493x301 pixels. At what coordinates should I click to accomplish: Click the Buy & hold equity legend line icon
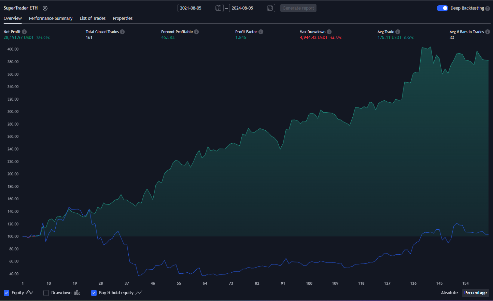coord(139,292)
